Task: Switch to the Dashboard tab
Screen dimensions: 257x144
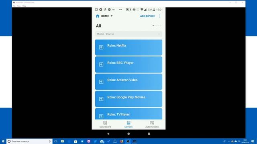Action: tap(105, 124)
